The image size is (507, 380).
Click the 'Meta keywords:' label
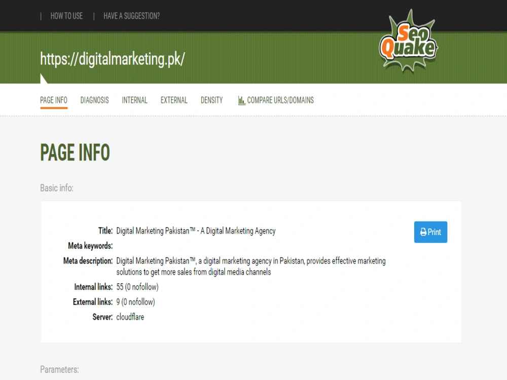[x=90, y=246]
